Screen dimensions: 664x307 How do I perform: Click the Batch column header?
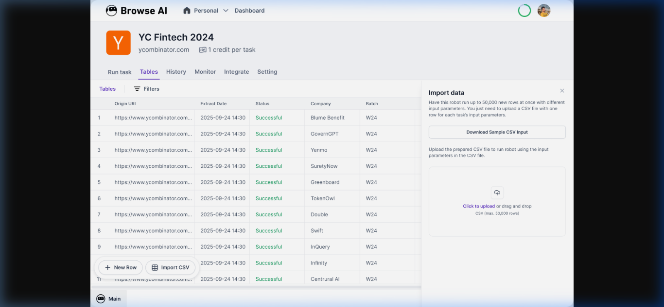(x=372, y=104)
